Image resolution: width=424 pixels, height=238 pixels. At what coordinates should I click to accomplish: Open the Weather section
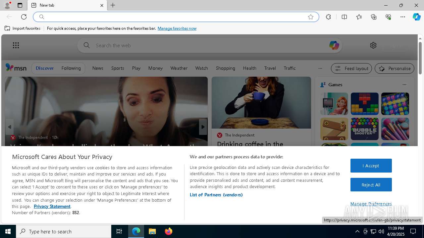(179, 68)
